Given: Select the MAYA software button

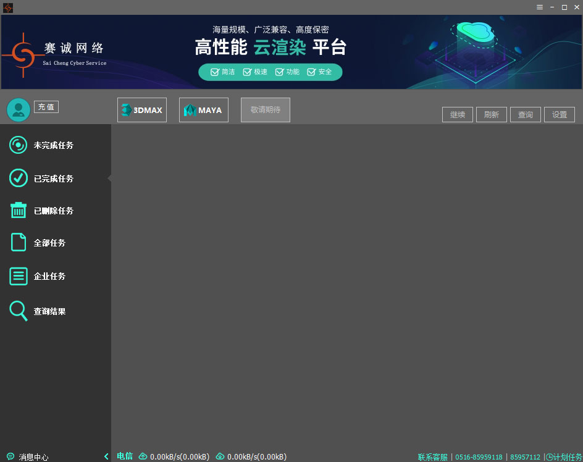Looking at the screenshot, I should [204, 110].
